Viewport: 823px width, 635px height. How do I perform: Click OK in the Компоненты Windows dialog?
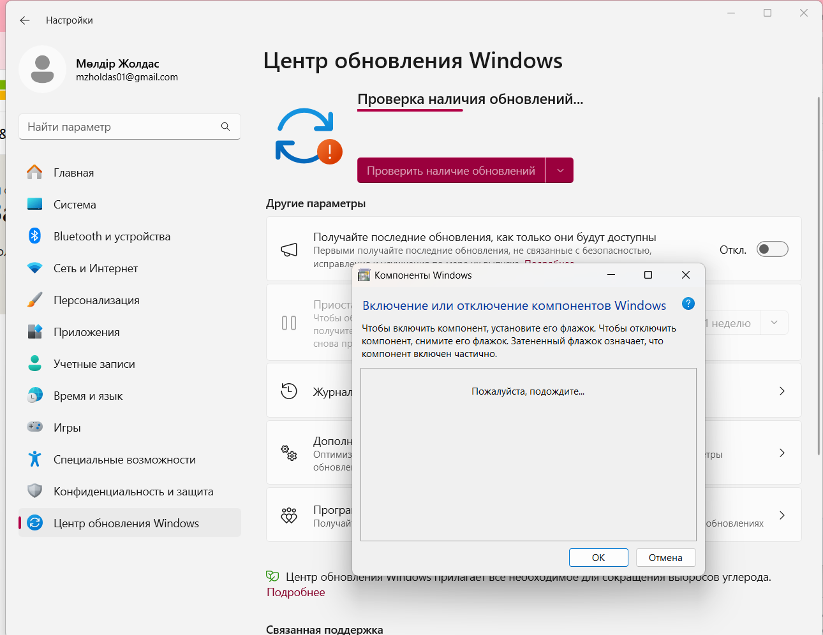point(598,557)
